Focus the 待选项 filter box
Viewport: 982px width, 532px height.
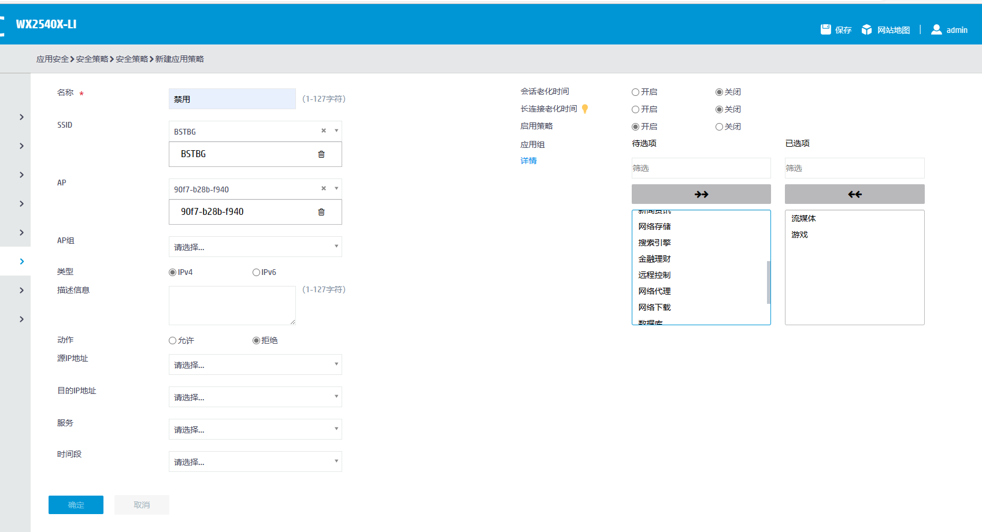(701, 168)
